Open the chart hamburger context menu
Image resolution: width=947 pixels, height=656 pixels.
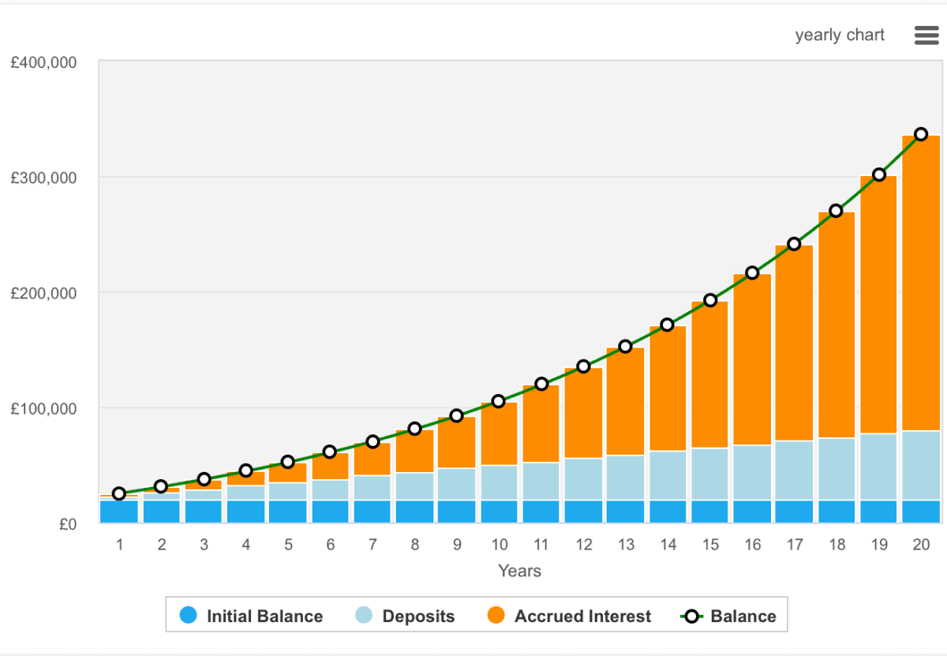pyautogui.click(x=925, y=36)
